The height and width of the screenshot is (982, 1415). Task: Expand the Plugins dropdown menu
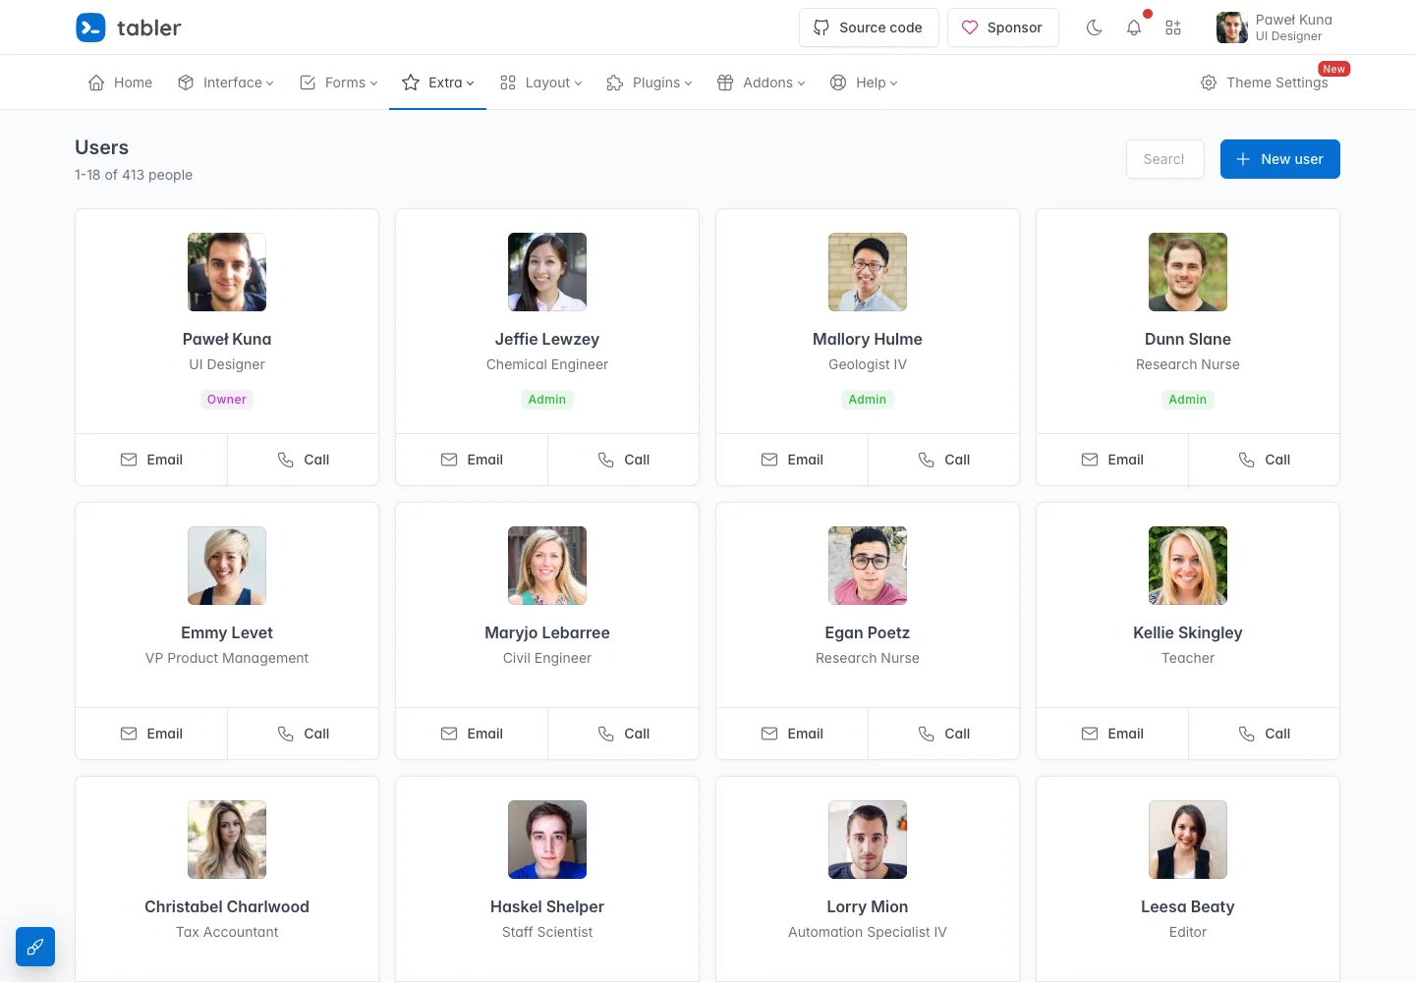pos(650,82)
